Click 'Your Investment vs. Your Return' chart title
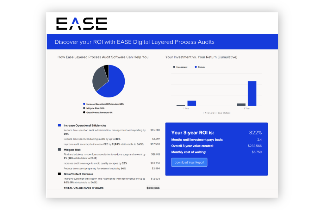Viewport: 324px width, 210px height. [x=201, y=57]
